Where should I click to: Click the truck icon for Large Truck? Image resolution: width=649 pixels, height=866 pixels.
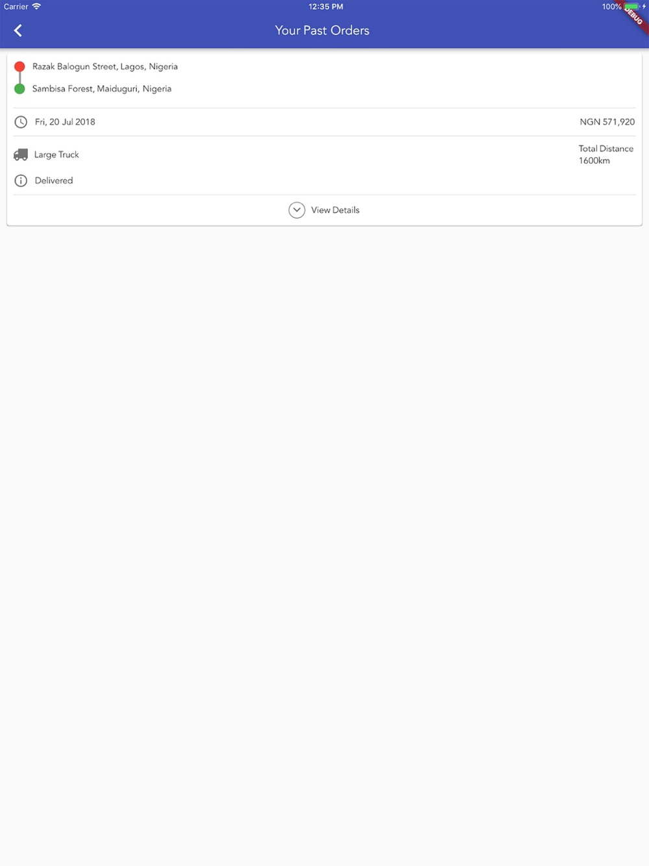[21, 155]
